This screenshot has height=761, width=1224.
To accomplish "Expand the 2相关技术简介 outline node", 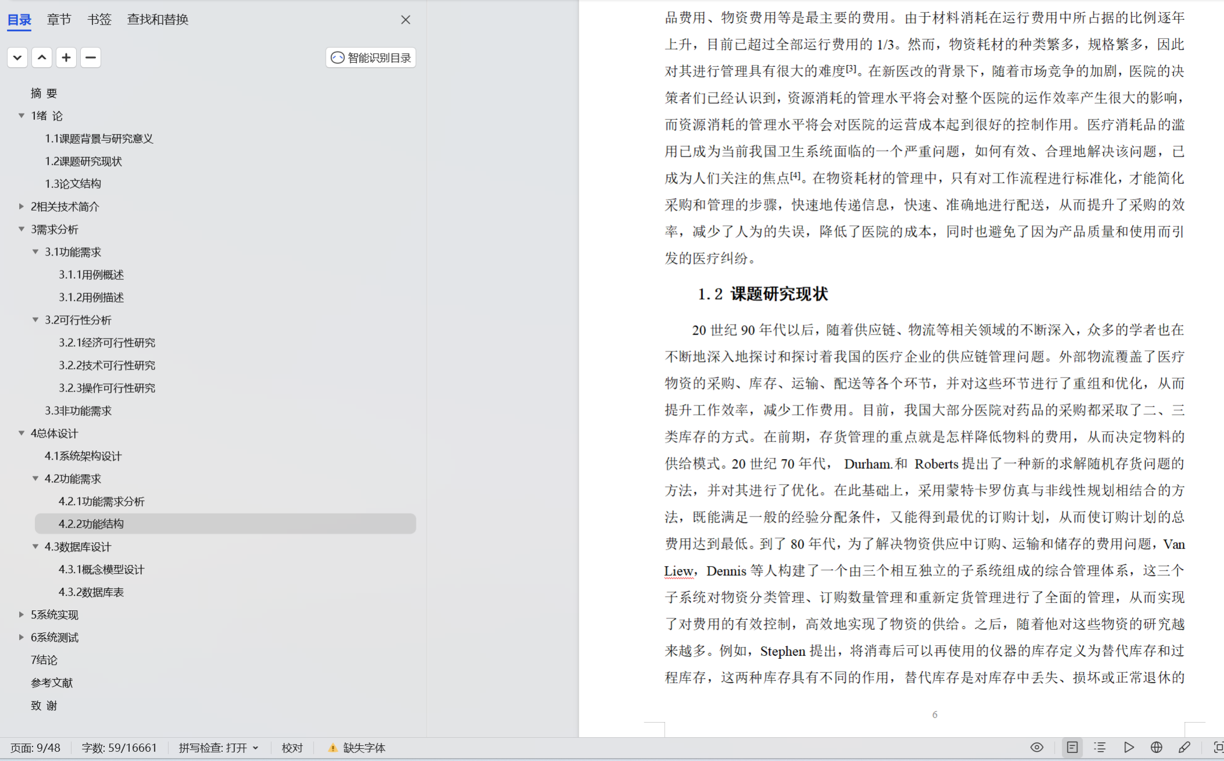I will coord(22,206).
